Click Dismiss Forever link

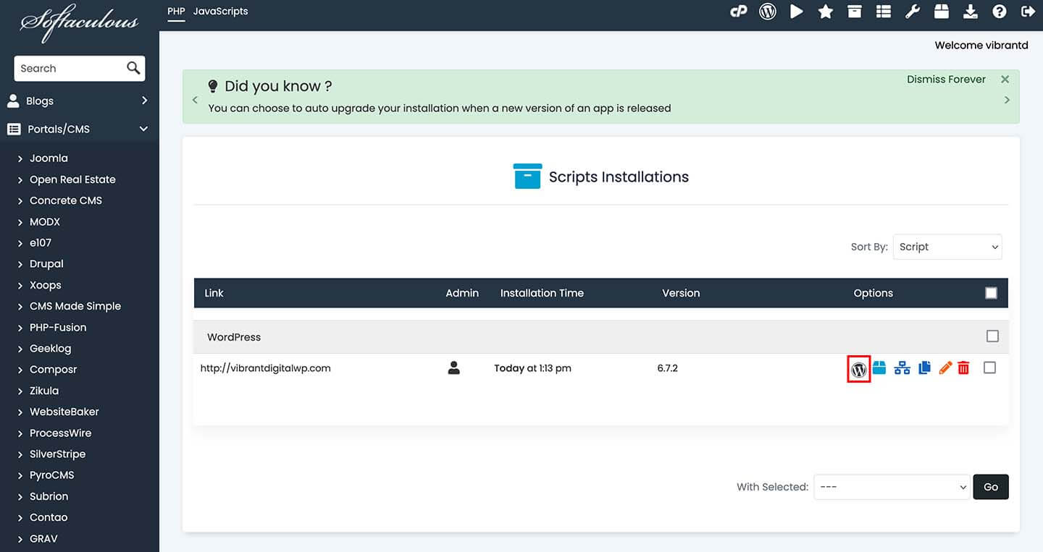coord(946,80)
